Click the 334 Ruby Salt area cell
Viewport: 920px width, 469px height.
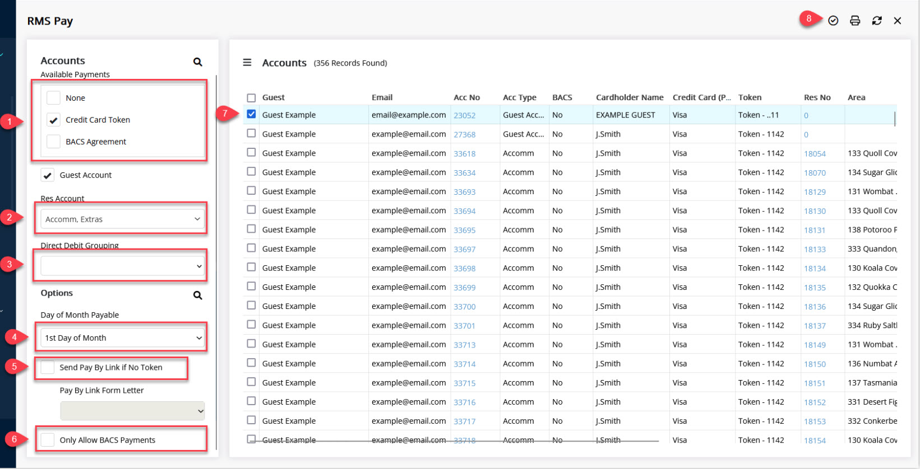point(872,325)
